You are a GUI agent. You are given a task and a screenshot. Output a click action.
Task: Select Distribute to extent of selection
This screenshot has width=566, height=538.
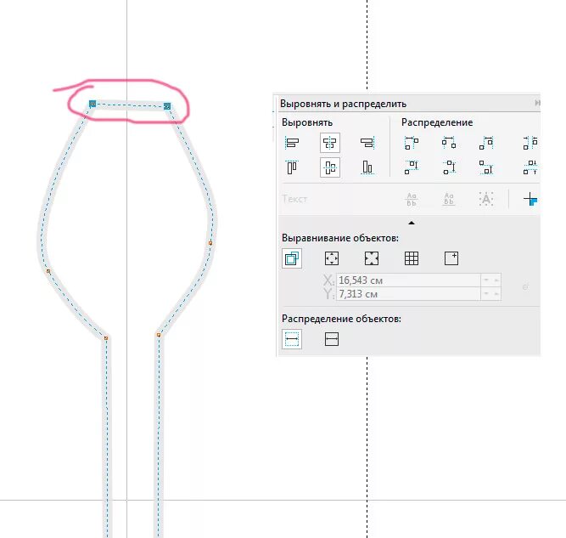(x=292, y=339)
